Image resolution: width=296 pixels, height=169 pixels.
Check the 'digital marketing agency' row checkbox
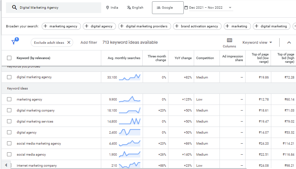click(x=9, y=77)
